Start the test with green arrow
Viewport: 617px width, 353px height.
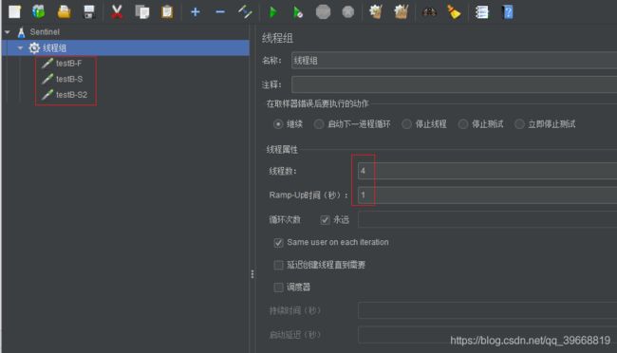(272, 12)
